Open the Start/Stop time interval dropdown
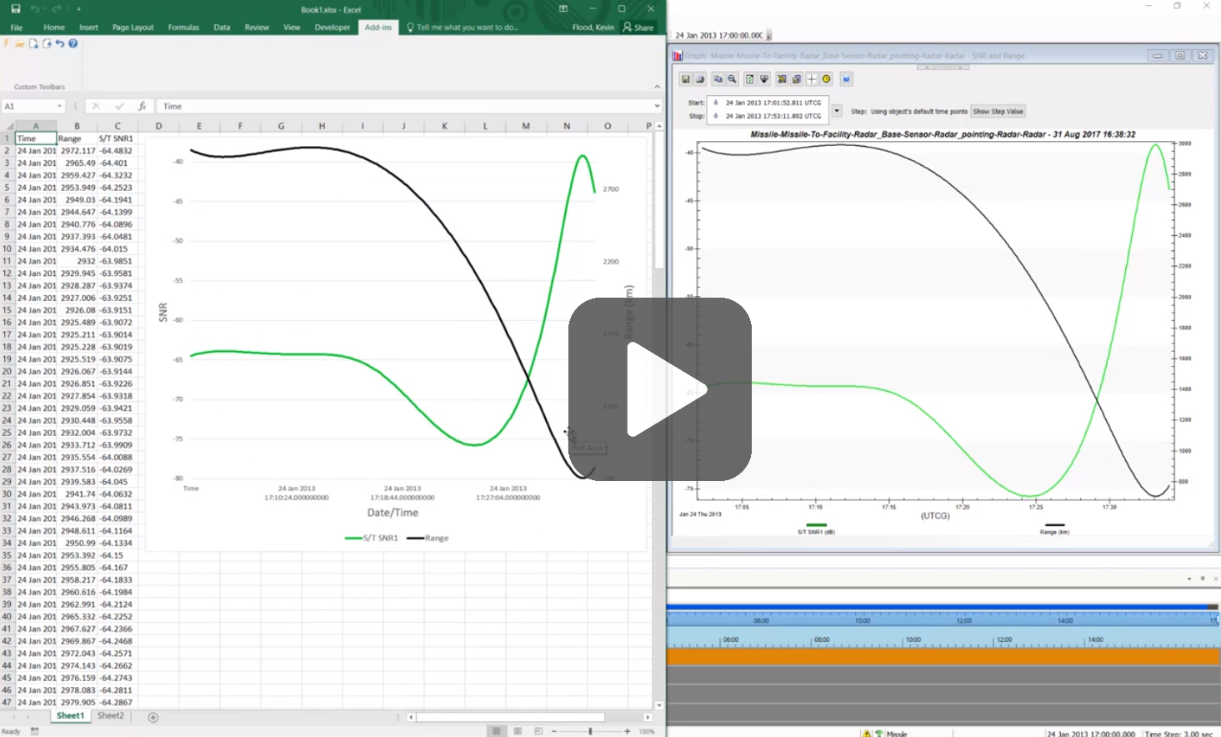 [837, 111]
